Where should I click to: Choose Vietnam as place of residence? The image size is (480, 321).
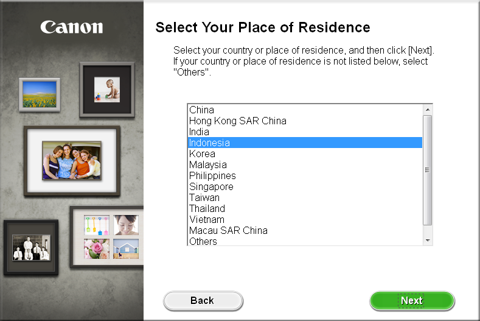tap(207, 219)
